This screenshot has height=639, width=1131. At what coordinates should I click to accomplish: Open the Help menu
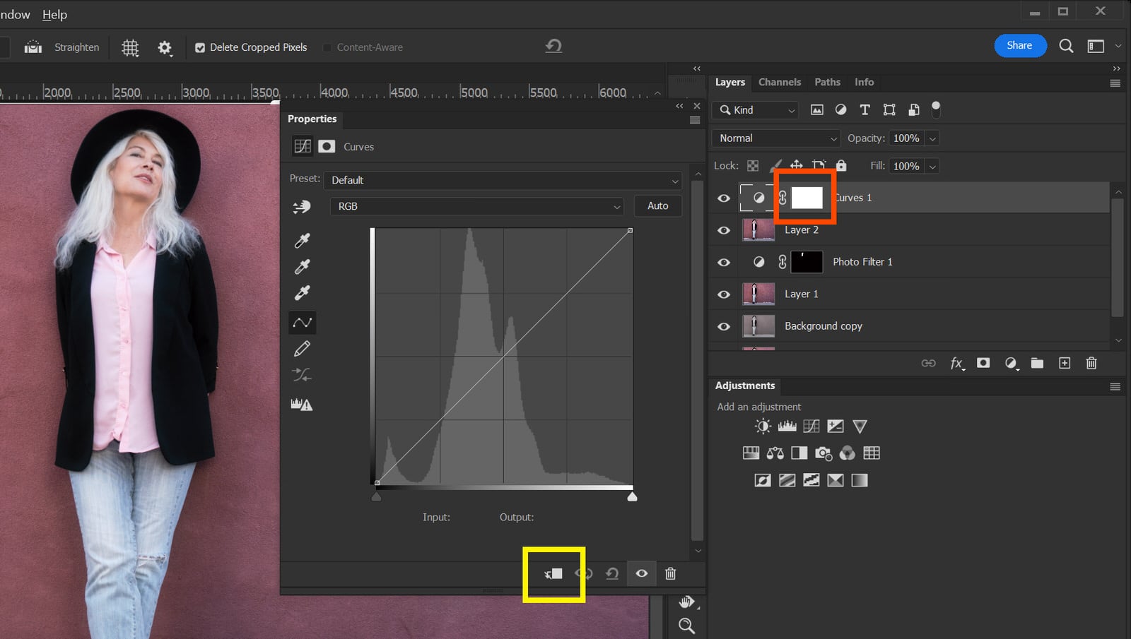pyautogui.click(x=54, y=14)
